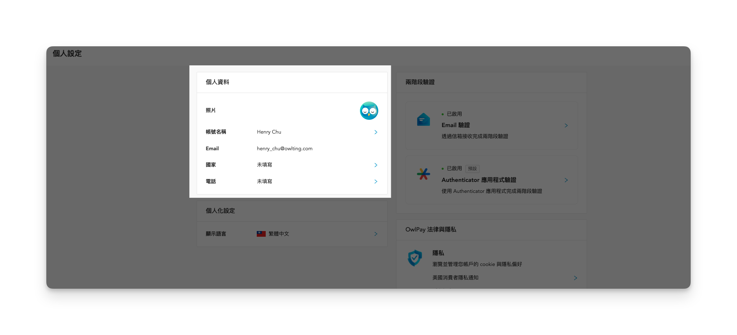Click the Email 驗證 title
The image size is (737, 335).
pos(455,125)
